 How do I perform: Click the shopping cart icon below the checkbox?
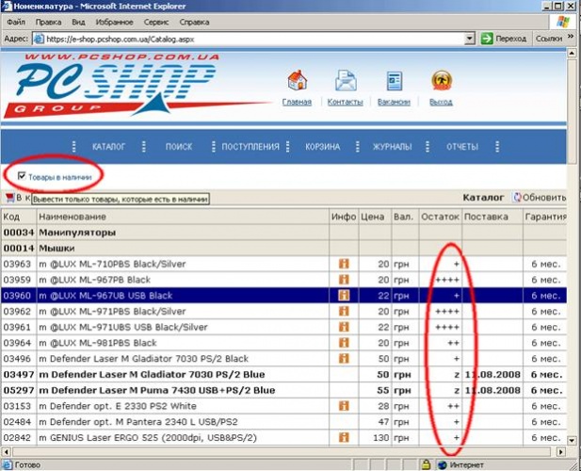click(x=10, y=198)
